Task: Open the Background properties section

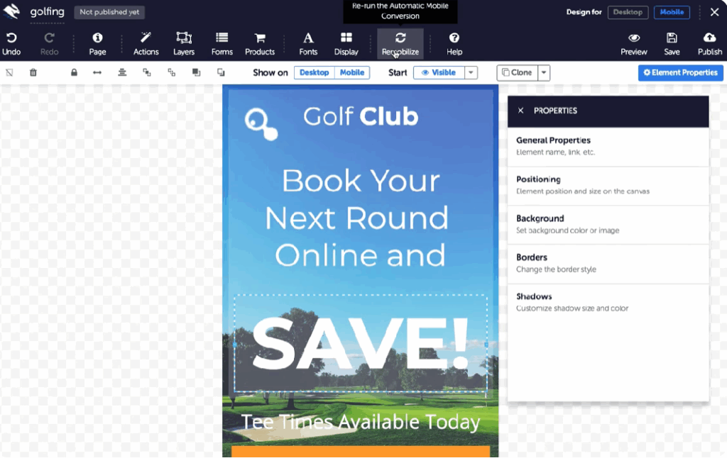Action: point(608,224)
